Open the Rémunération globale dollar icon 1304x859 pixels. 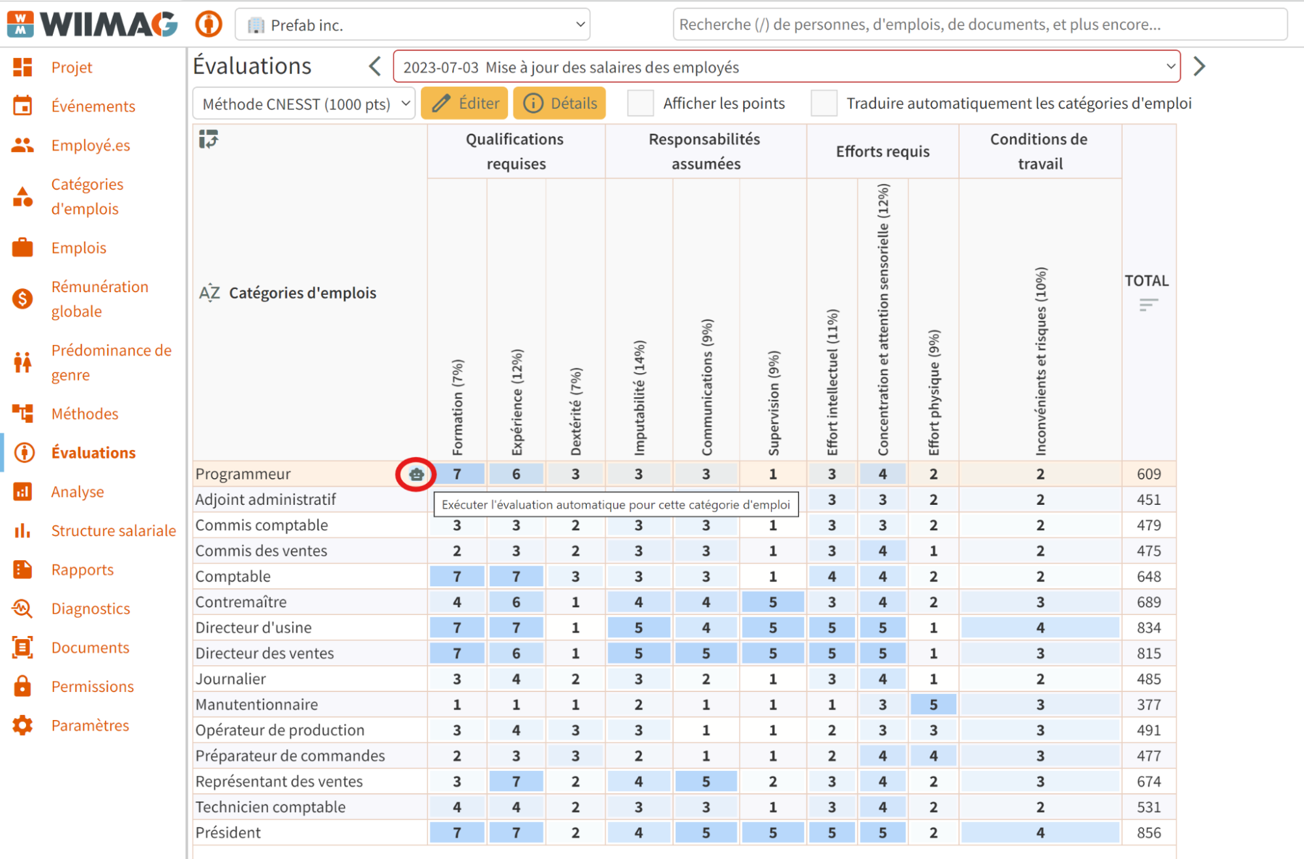[23, 299]
